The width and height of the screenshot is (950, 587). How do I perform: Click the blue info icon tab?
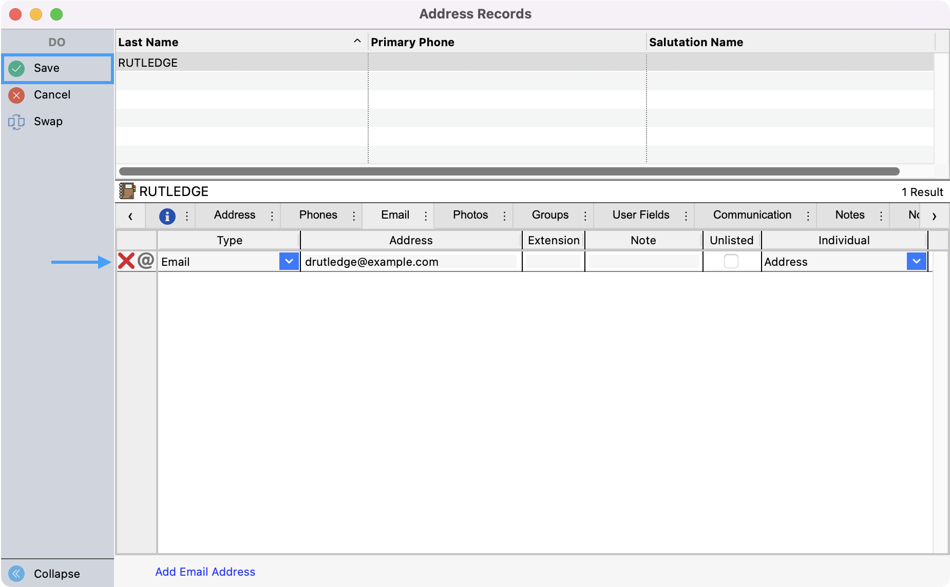pyautogui.click(x=167, y=216)
